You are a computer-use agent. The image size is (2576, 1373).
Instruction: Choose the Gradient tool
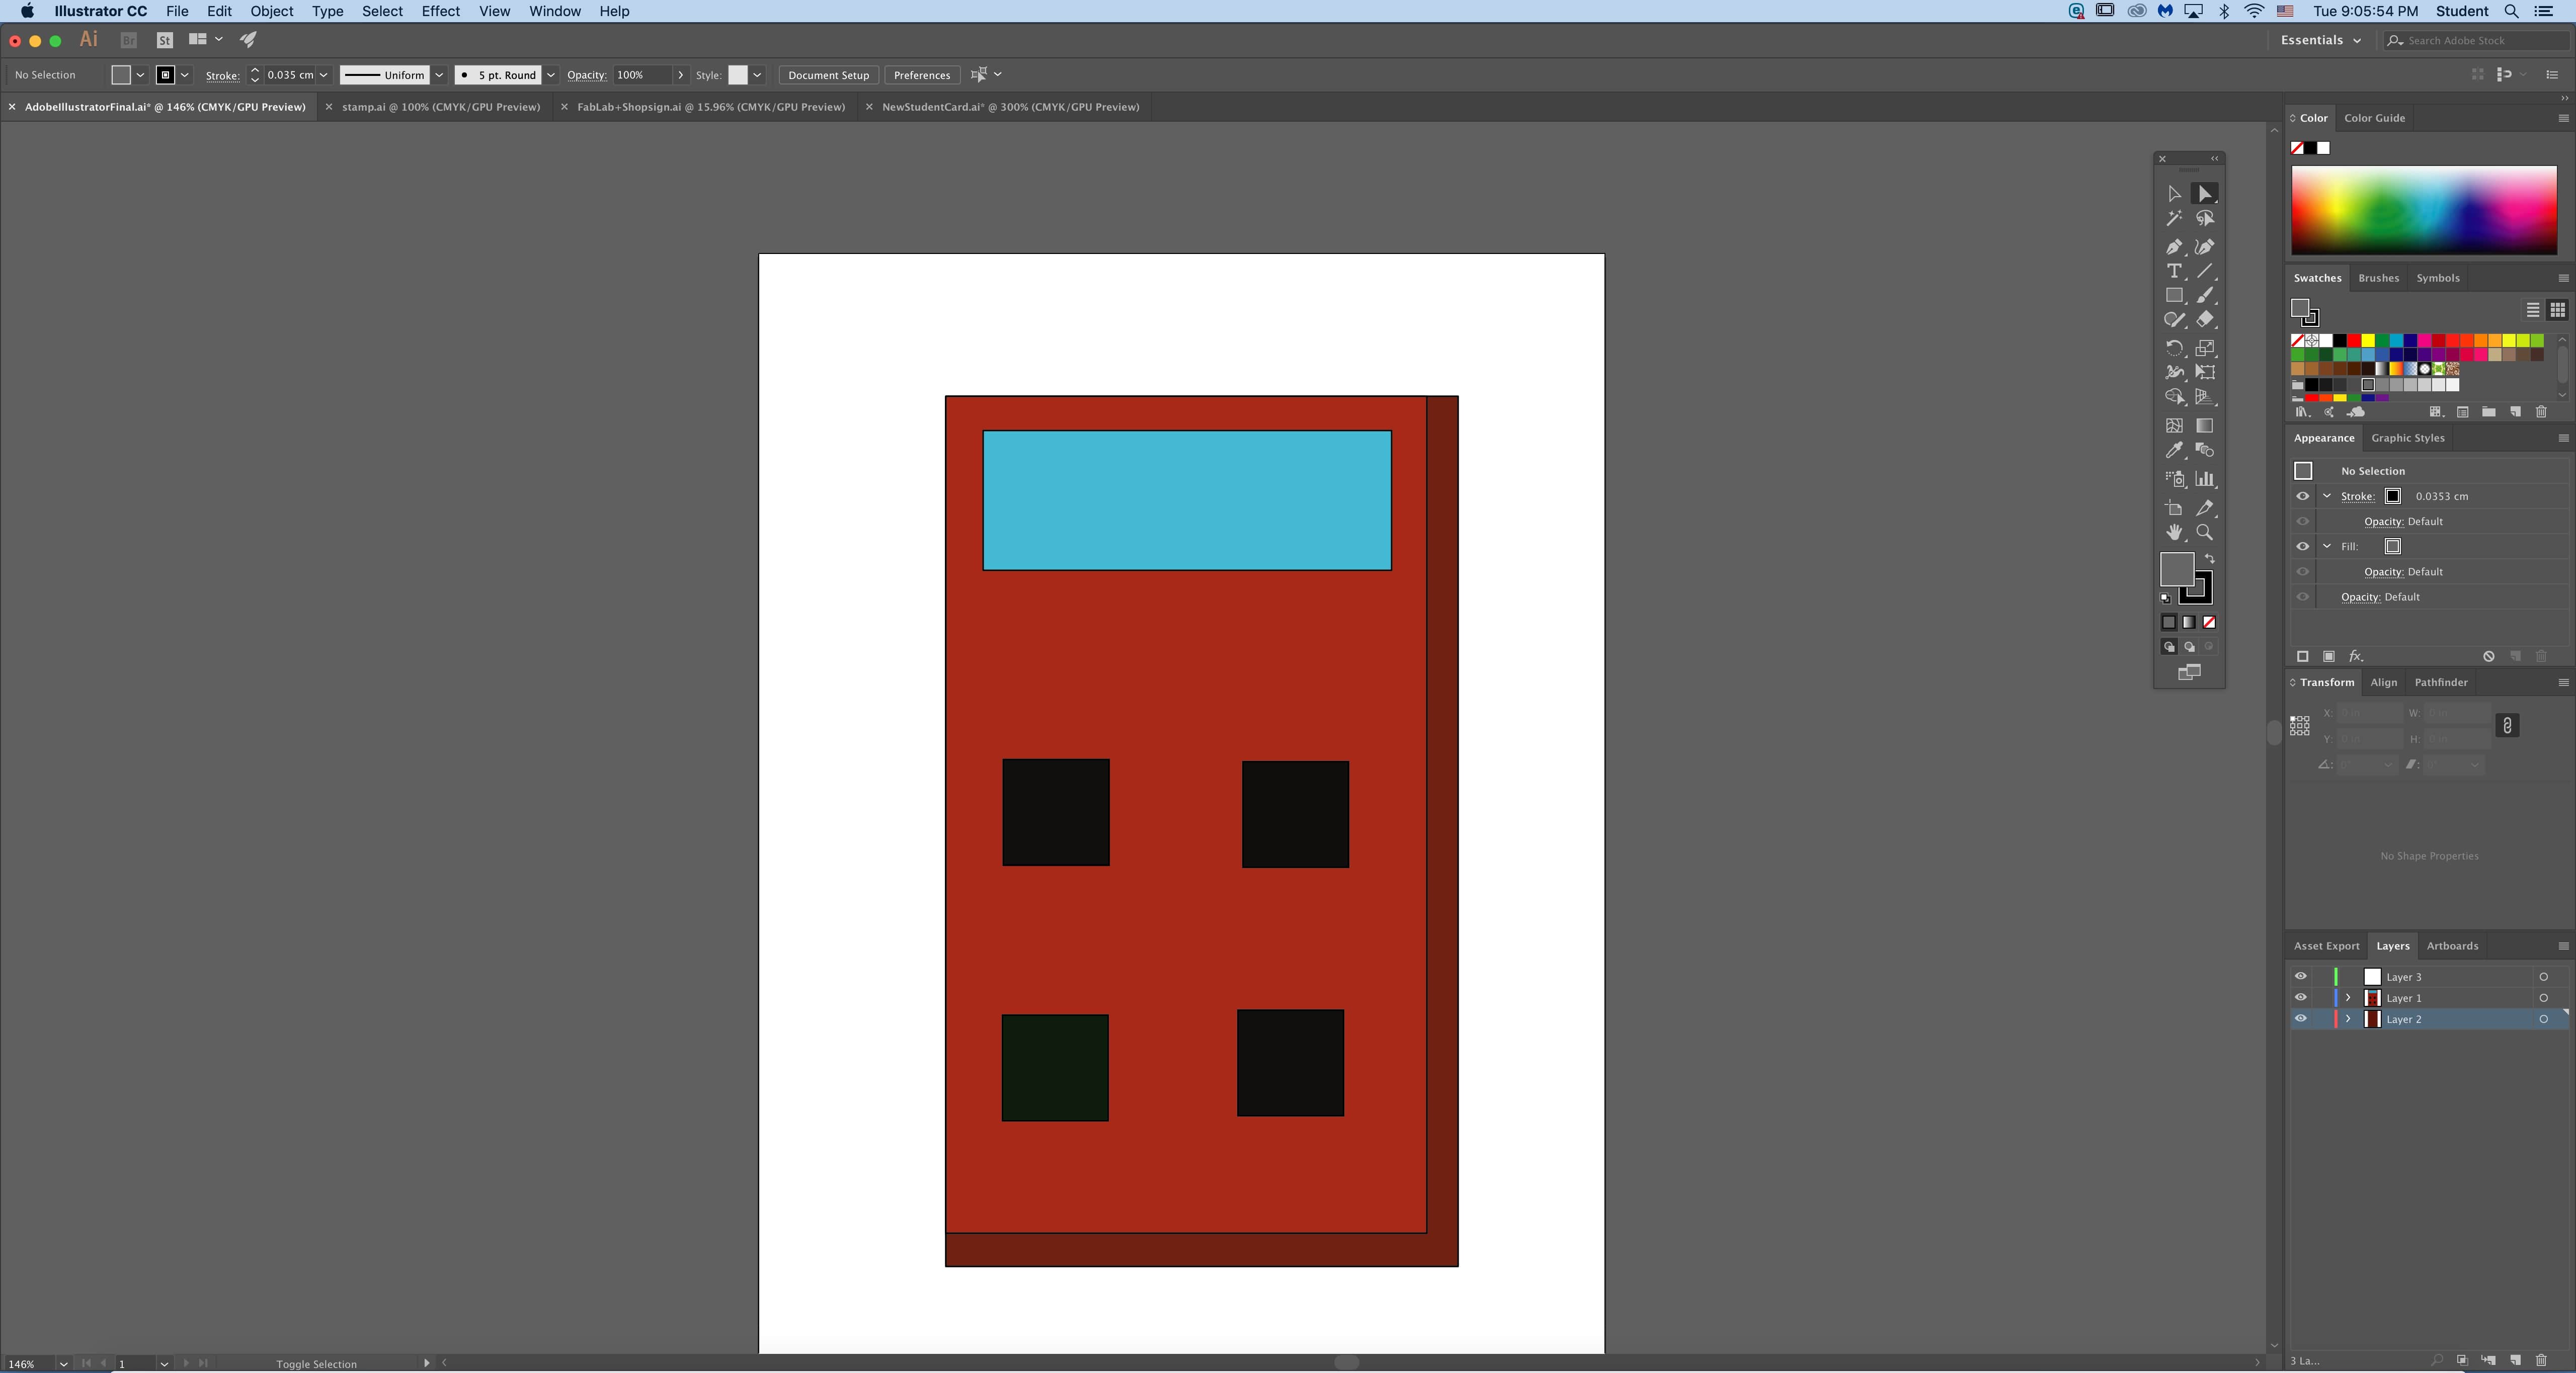[x=2205, y=425]
